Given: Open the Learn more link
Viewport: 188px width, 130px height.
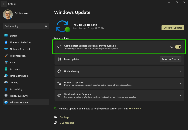Looking at the screenshot, I should tap(135, 109).
